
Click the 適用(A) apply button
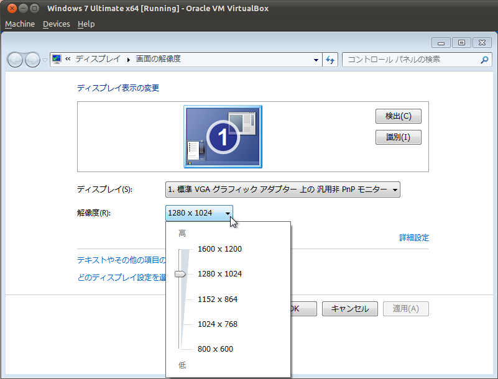tap(406, 309)
